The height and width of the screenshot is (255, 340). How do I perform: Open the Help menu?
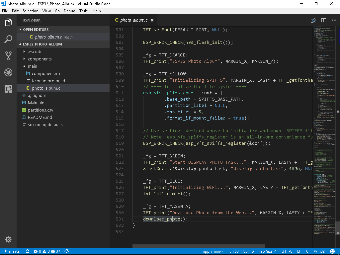(x=97, y=11)
